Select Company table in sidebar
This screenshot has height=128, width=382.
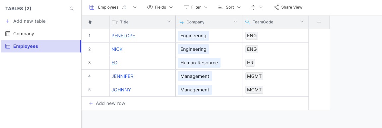click(41, 34)
